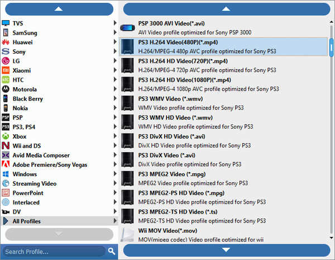Click the vertical scrollbar thumb
Viewport: 335px width, 260px height.
(332, 48)
